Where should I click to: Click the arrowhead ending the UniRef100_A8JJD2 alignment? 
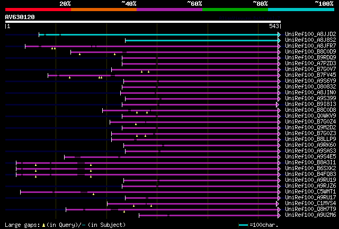(x=279, y=34)
